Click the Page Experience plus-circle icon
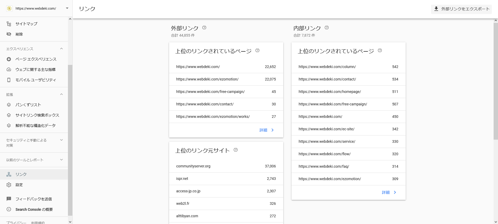498x224 pixels. 9,59
